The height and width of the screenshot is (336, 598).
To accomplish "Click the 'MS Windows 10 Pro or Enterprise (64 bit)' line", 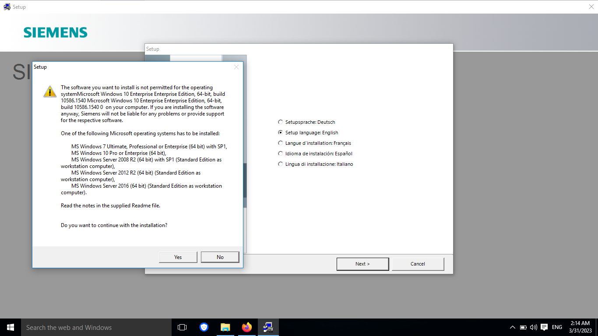I will click(119, 153).
